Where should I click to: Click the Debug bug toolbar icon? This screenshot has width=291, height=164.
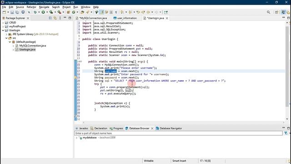pos(35,12)
